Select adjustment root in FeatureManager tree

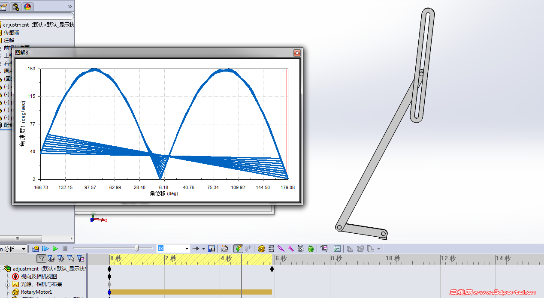pos(37,25)
